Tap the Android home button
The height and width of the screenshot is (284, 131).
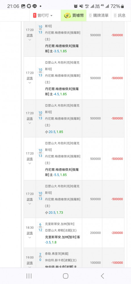[65, 276]
